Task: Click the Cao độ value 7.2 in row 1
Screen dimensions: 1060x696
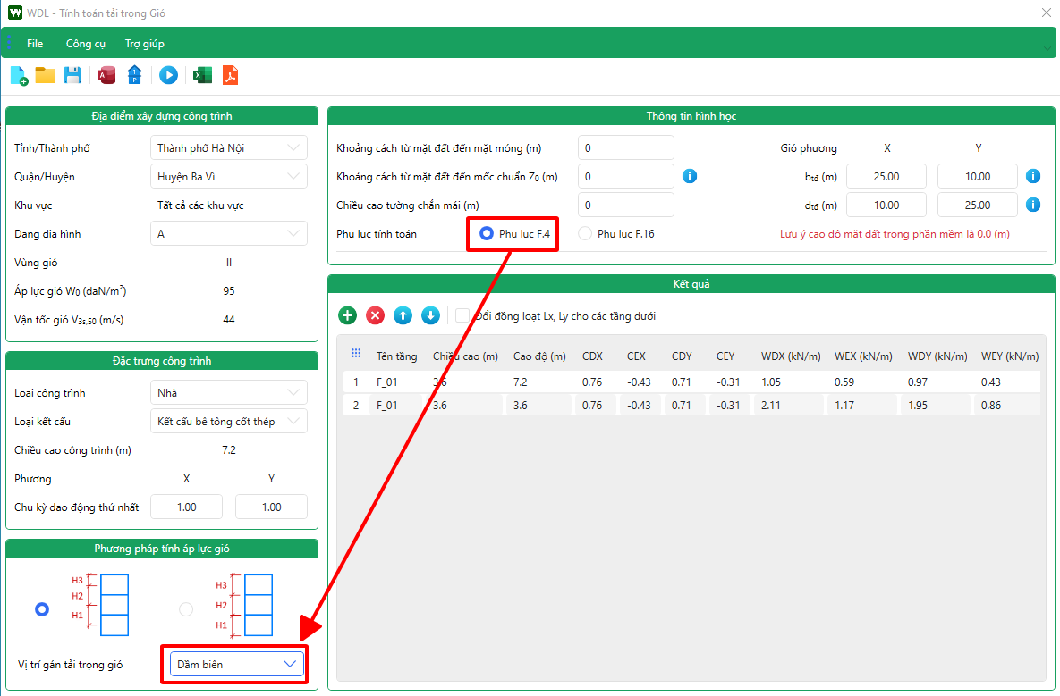Action: [x=521, y=382]
